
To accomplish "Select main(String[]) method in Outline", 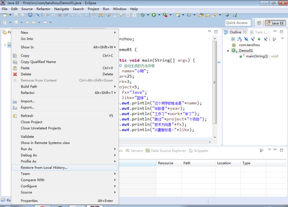I will [262, 56].
